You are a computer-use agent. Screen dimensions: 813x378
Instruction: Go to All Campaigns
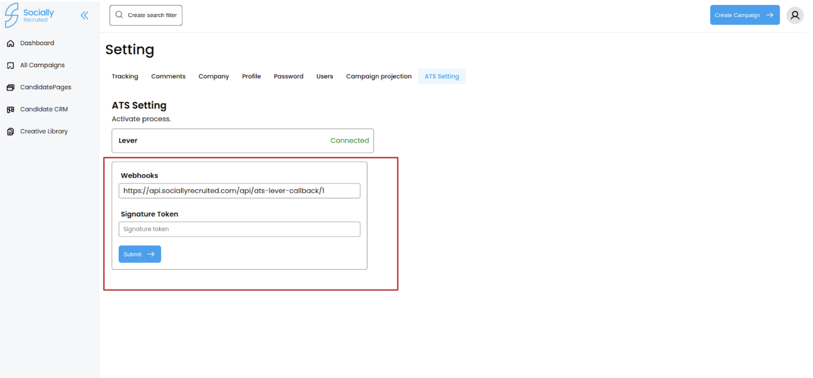42,65
